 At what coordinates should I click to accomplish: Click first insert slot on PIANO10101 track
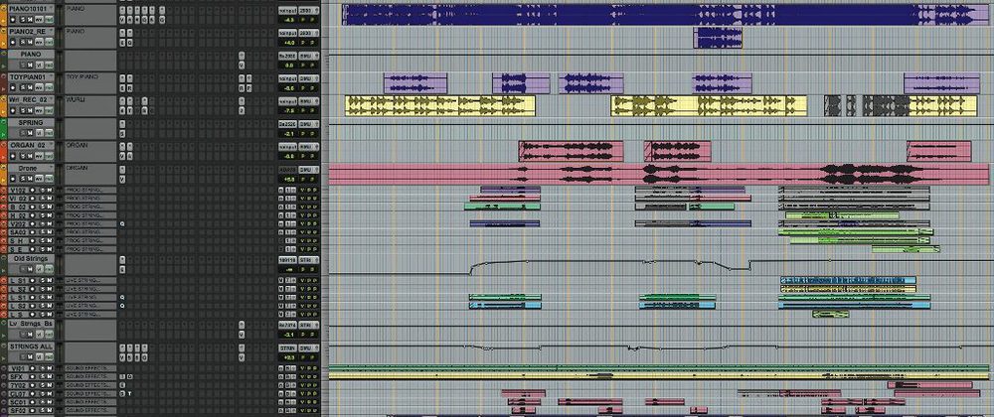[x=122, y=20]
